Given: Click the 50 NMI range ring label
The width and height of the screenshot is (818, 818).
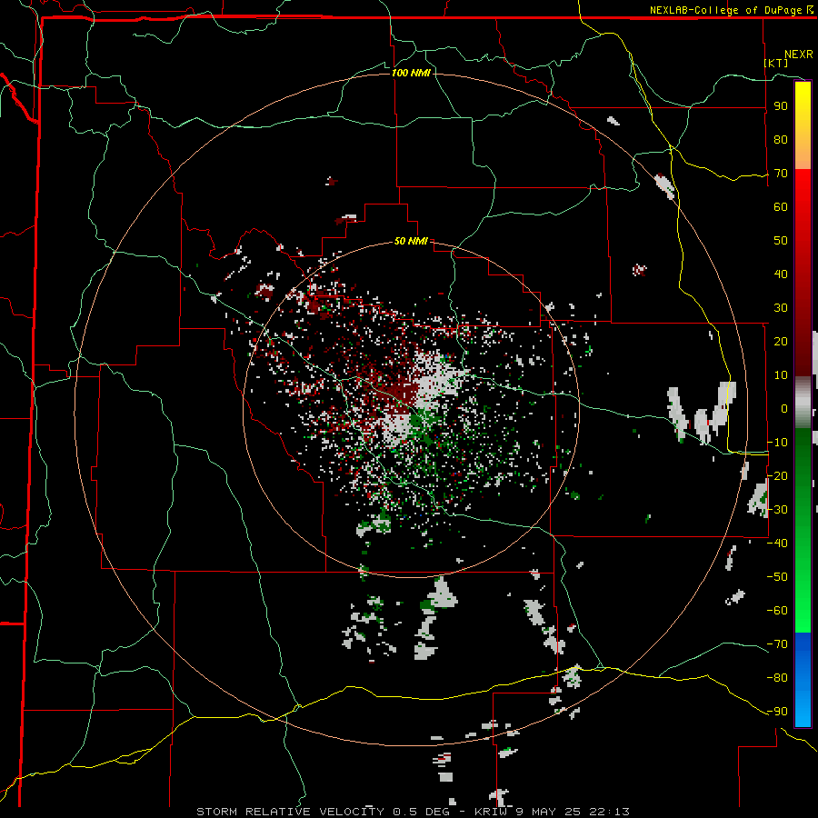Looking at the screenshot, I should [x=411, y=241].
